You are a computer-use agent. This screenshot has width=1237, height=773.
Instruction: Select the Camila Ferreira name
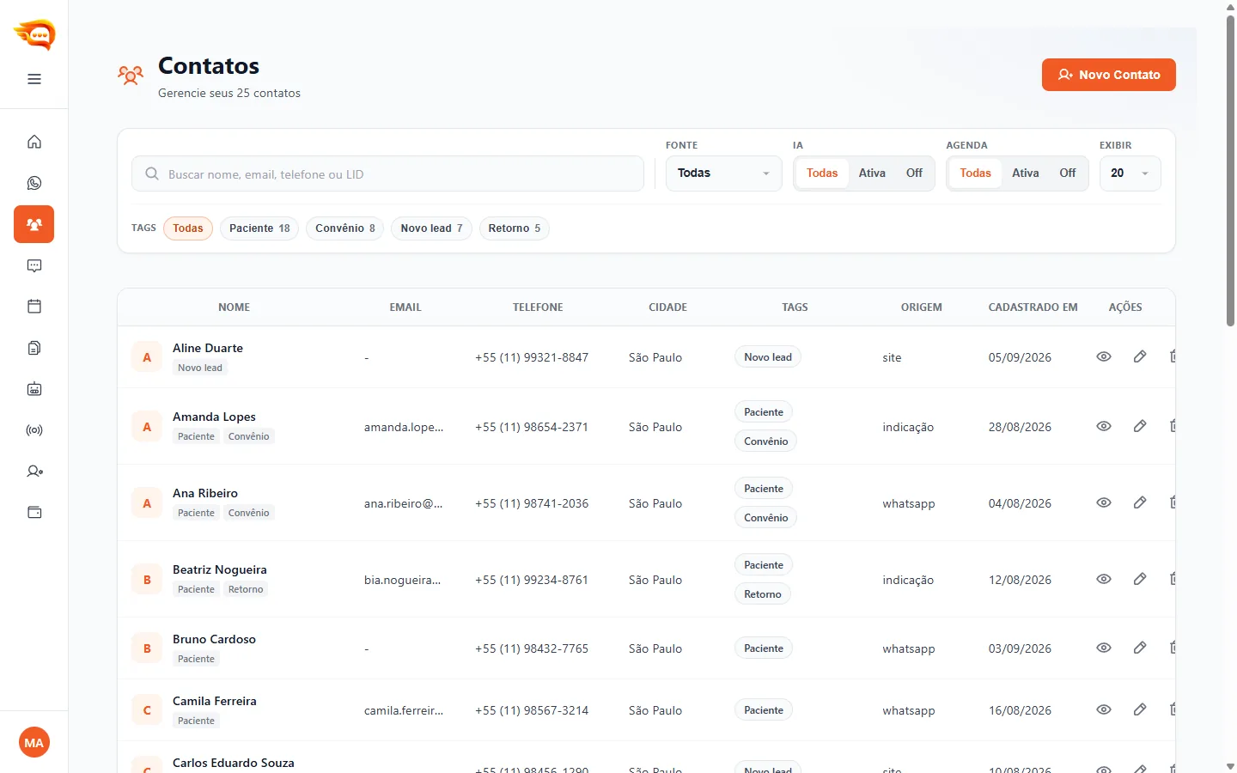(215, 701)
